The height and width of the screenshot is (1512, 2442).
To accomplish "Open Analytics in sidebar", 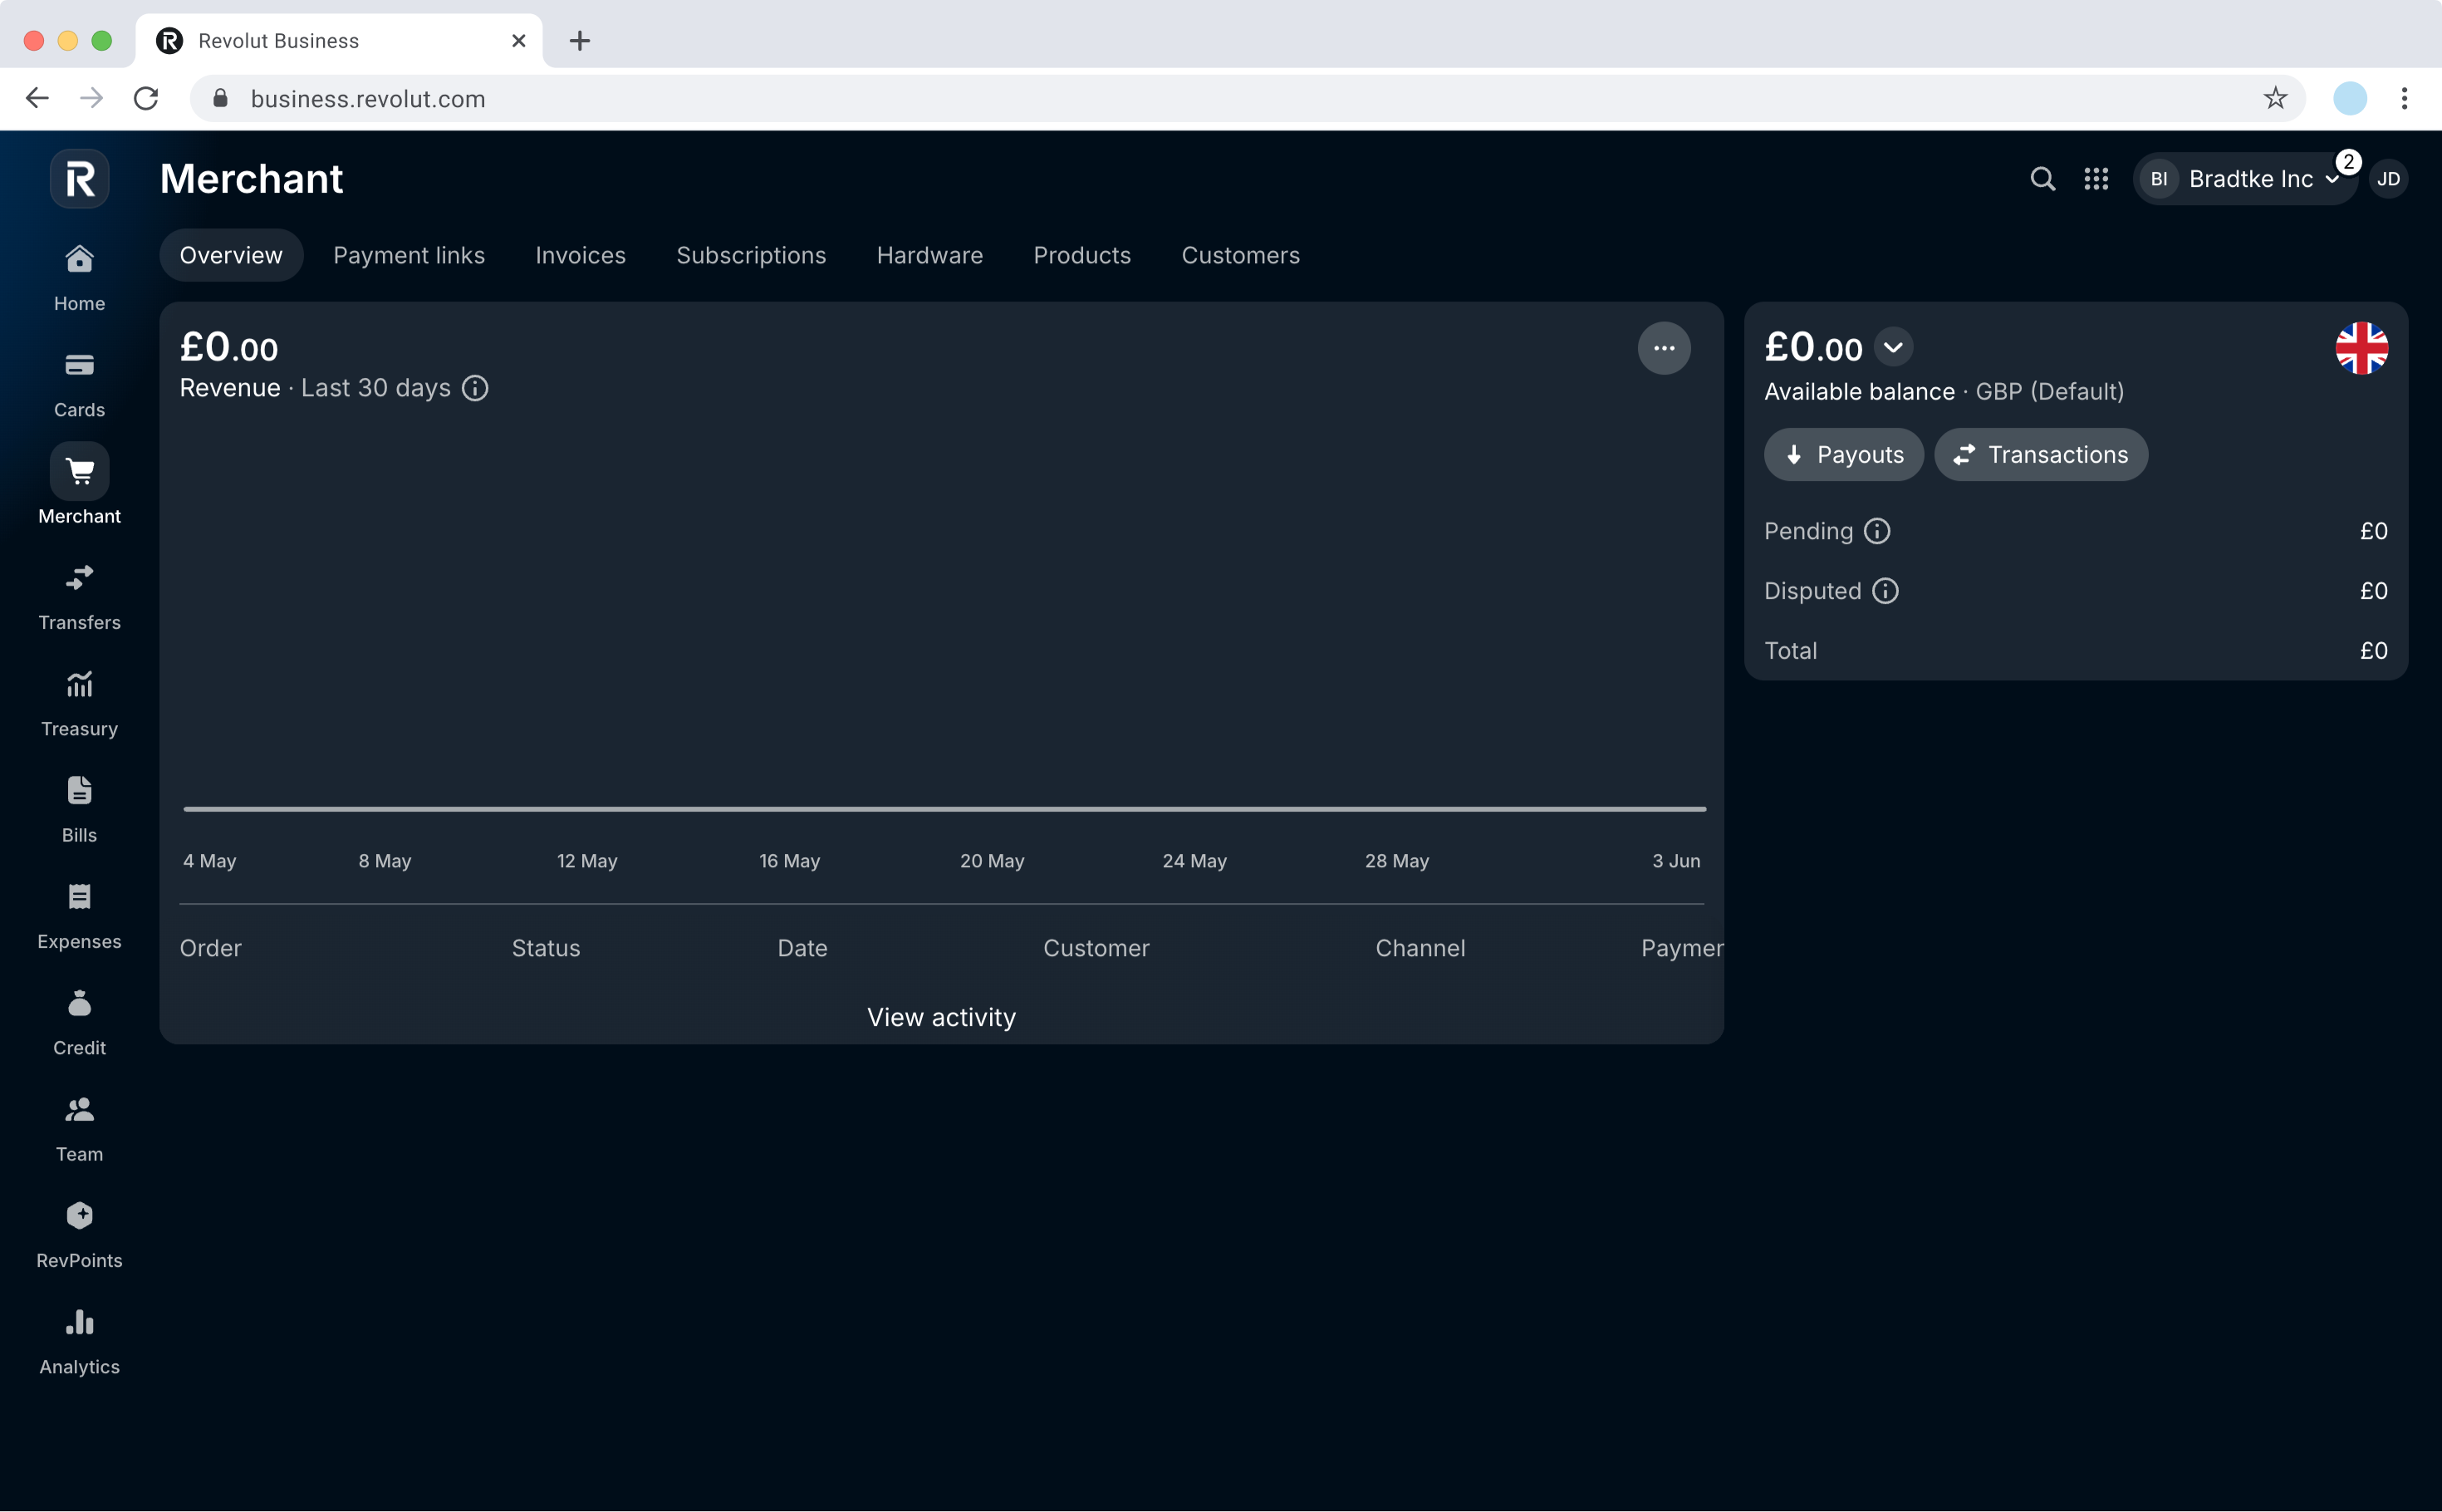I will tap(79, 1342).
